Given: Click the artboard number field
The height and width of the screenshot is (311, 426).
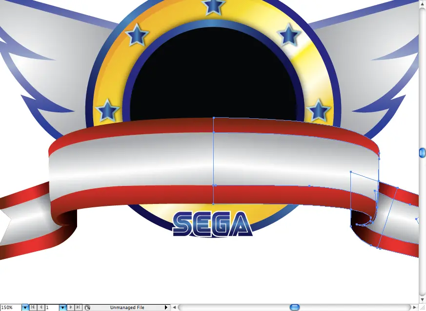Looking at the screenshot, I should [x=52, y=308].
